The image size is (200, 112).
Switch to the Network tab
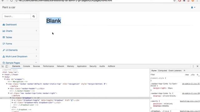pos(60,66)
